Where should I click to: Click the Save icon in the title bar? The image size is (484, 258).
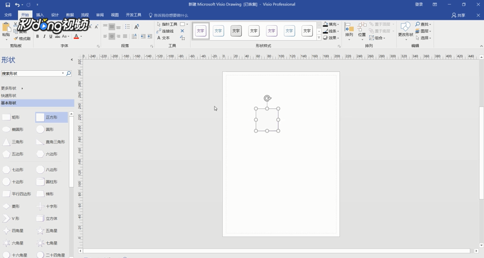pos(8,5)
